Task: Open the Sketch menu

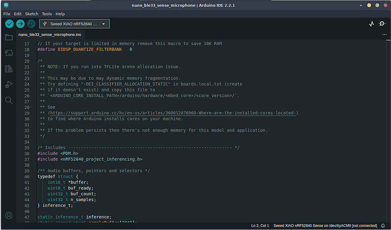Action: click(x=32, y=14)
